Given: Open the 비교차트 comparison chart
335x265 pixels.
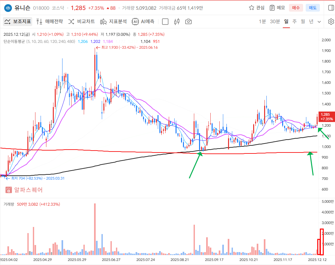Looking at the screenshot, I should pyautogui.click(x=81, y=22).
